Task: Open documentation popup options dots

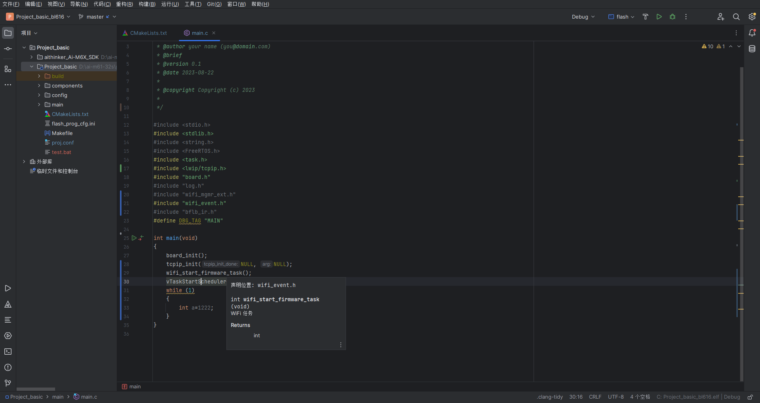Action: point(340,345)
